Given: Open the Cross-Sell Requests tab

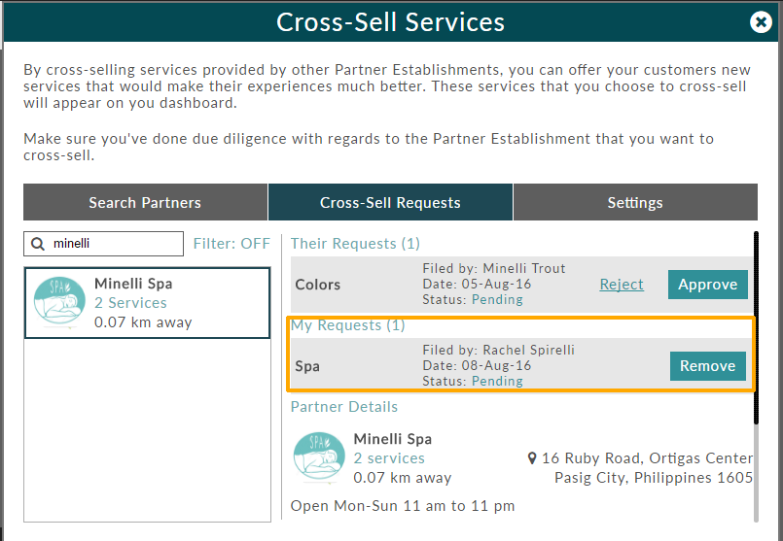Looking at the screenshot, I should click(390, 202).
